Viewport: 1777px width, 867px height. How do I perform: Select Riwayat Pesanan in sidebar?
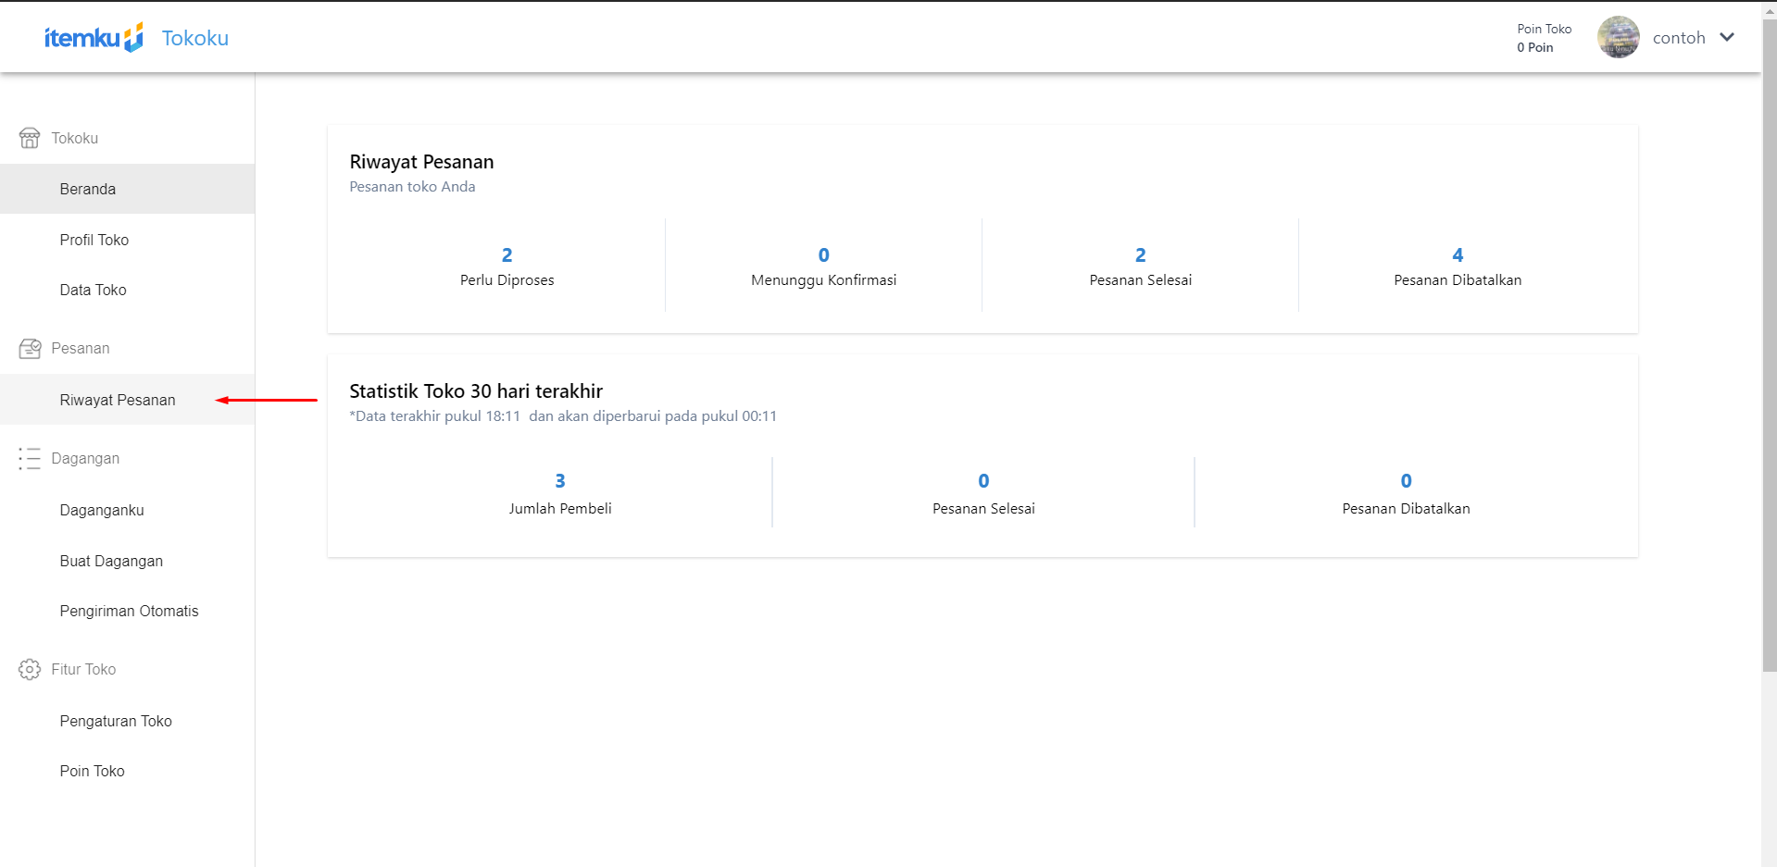pos(118,400)
